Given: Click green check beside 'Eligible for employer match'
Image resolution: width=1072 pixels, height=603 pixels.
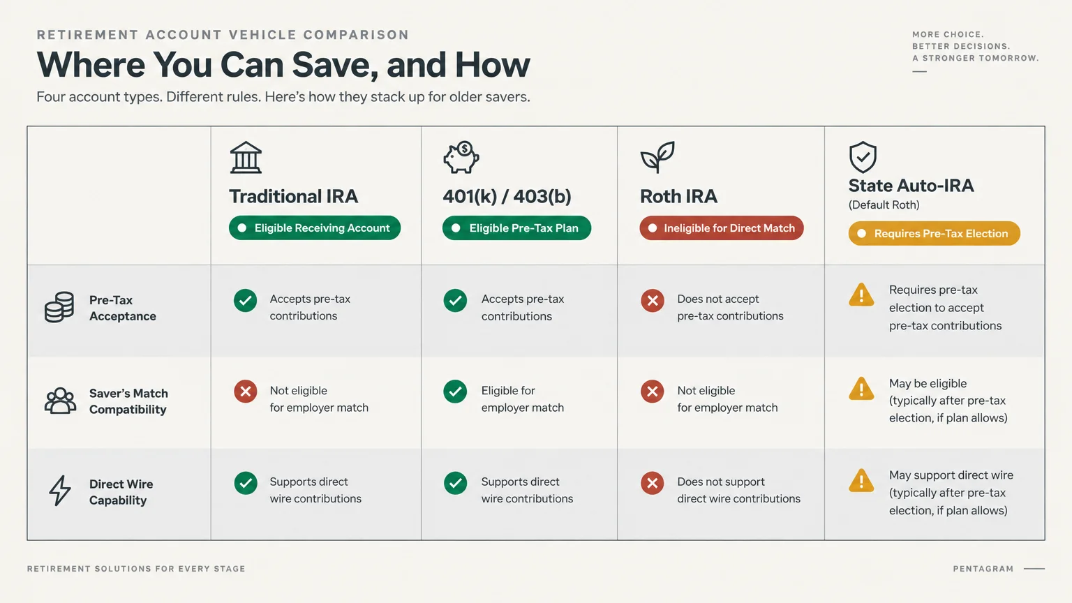Looking at the screenshot, I should pos(455,392).
